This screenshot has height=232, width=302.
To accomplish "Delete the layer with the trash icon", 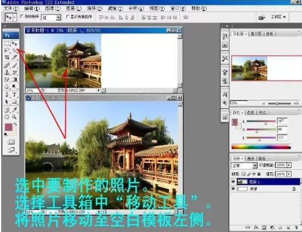I will [296, 228].
